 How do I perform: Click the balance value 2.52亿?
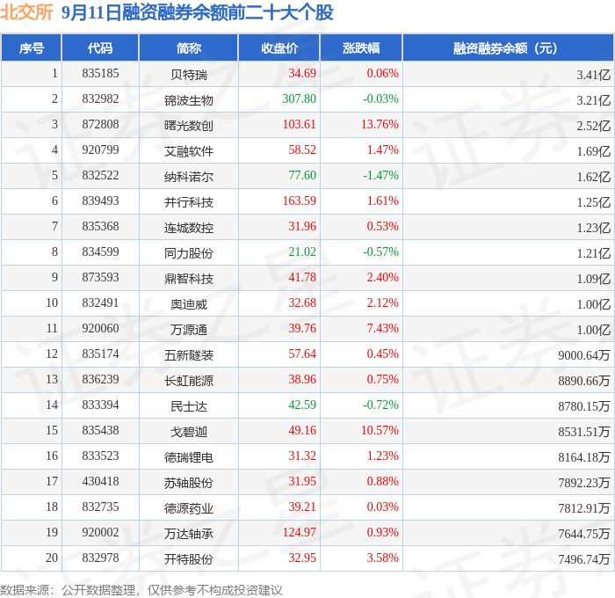[593, 126]
